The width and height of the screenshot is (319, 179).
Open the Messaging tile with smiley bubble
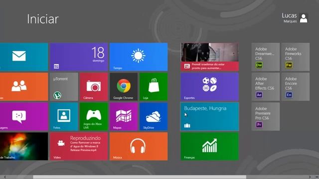pyautogui.click(x=24, y=116)
